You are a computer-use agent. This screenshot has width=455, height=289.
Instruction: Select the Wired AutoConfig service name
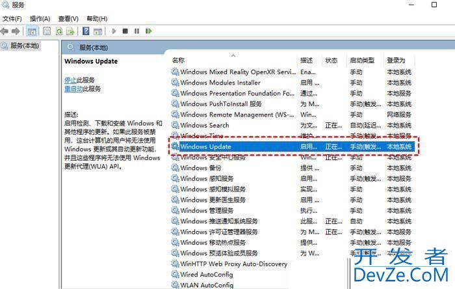206,274
